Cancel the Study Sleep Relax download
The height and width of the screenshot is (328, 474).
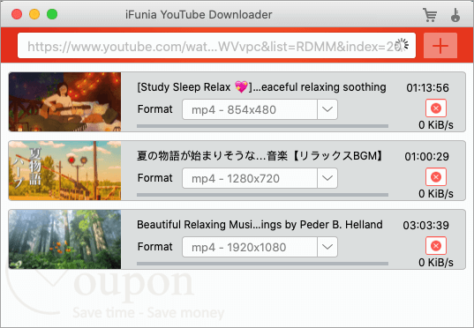pyautogui.click(x=436, y=108)
